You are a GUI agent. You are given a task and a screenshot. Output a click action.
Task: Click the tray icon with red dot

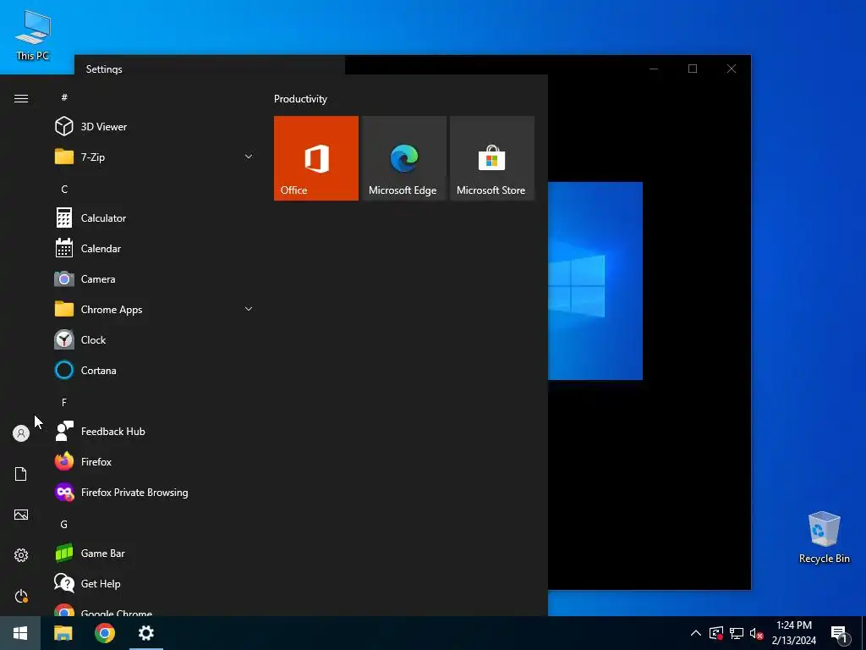[x=716, y=633]
